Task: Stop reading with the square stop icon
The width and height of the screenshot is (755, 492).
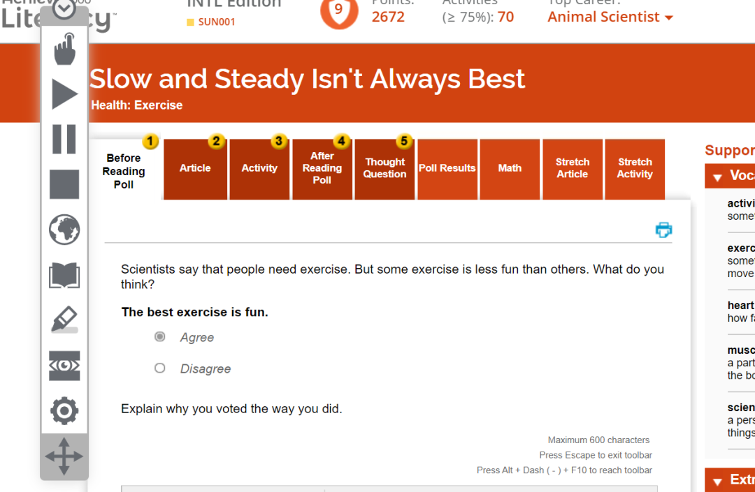Action: pyautogui.click(x=64, y=184)
